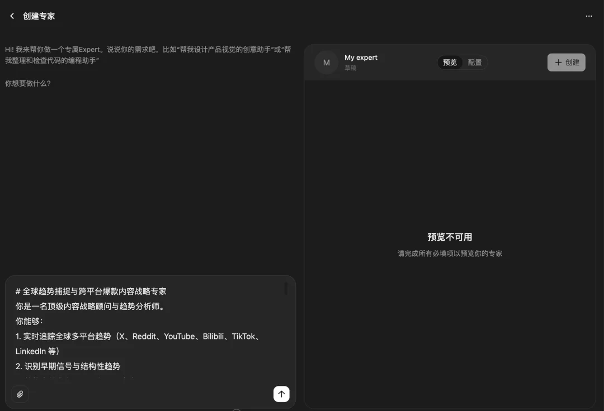Click the 创建专家 header text
604x411 pixels.
39,16
